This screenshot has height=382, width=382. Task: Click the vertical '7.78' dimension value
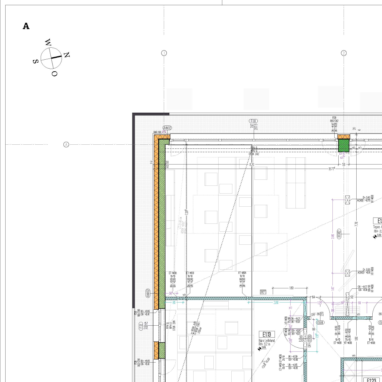click(356, 224)
